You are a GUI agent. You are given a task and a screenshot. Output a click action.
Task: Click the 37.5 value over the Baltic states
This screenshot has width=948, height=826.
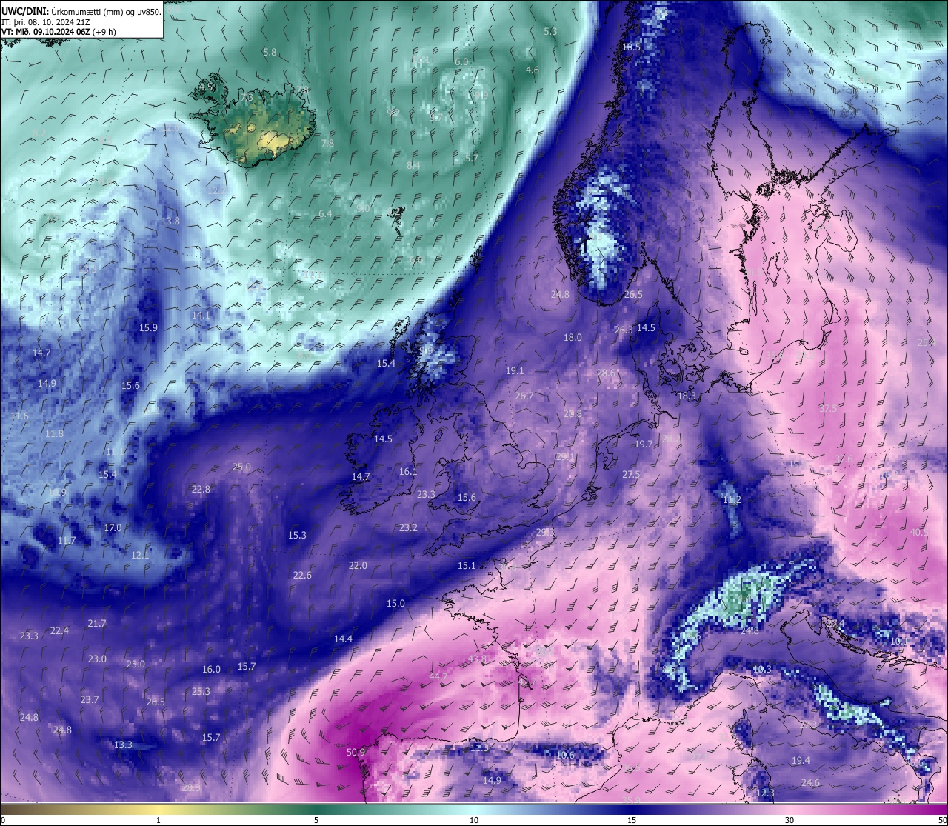click(x=828, y=408)
